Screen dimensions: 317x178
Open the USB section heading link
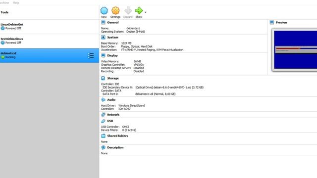(110, 121)
